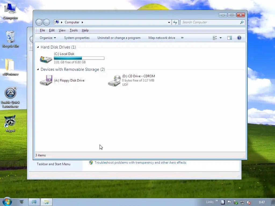Open the View menu
The width and height of the screenshot is (275, 206).
pos(62,30)
